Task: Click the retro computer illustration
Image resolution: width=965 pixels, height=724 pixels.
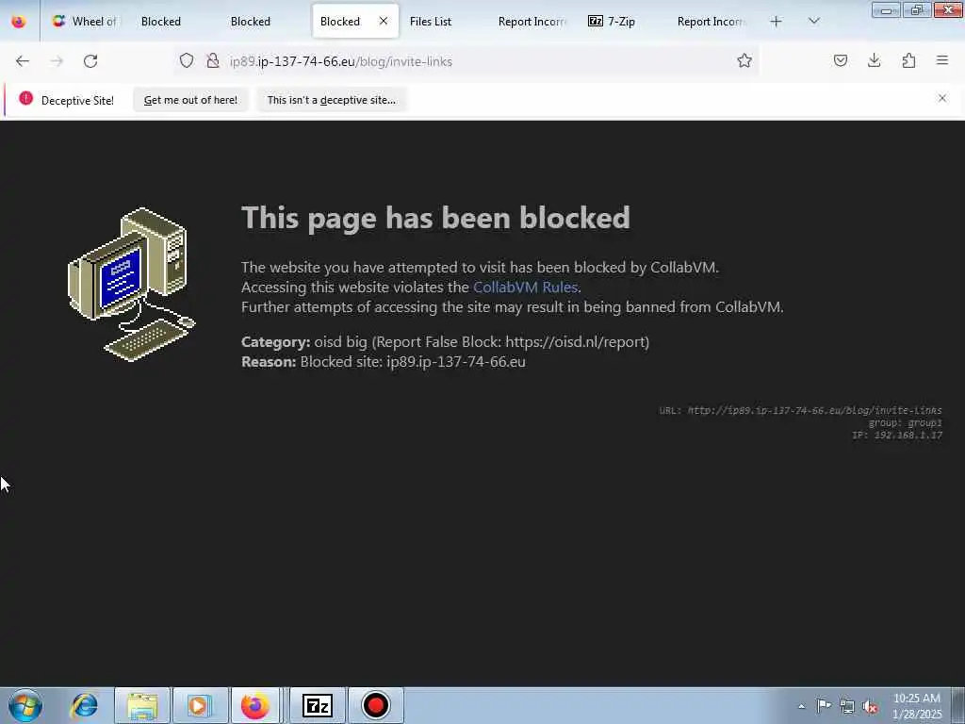Action: coord(131,285)
